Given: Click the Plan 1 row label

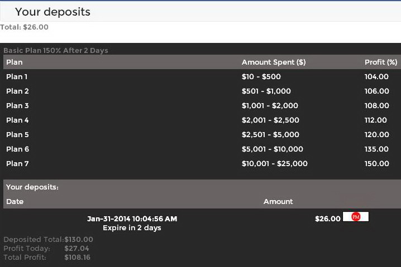Looking at the screenshot, I should [17, 77].
